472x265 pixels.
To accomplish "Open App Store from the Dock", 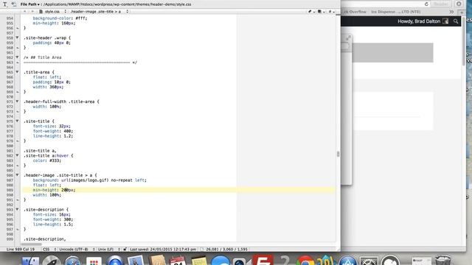I will tap(348, 261).
